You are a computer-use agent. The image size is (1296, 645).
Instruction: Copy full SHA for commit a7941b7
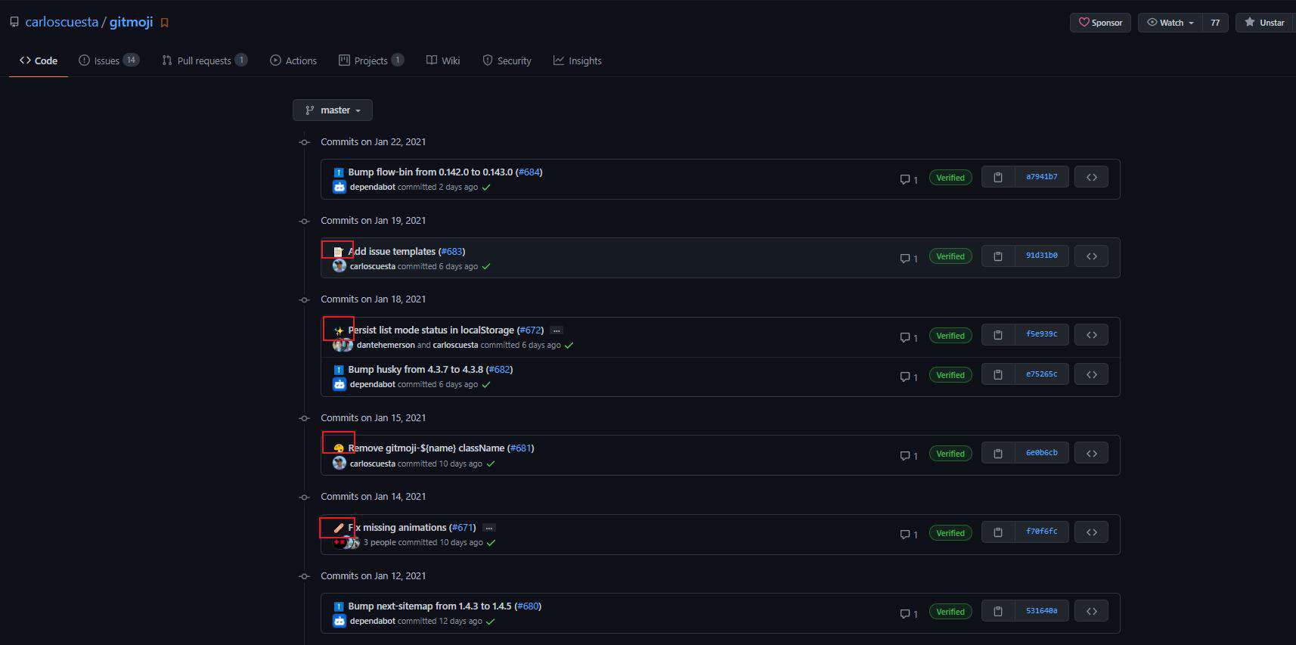(x=998, y=177)
